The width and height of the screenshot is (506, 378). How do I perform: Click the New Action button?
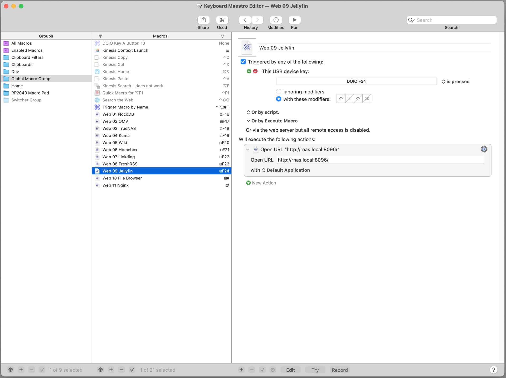point(261,183)
